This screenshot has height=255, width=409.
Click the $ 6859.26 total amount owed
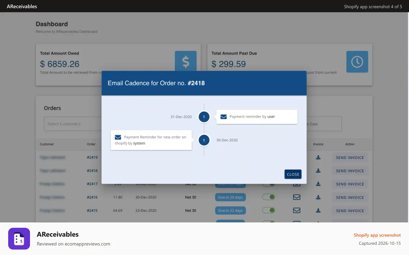60,64
